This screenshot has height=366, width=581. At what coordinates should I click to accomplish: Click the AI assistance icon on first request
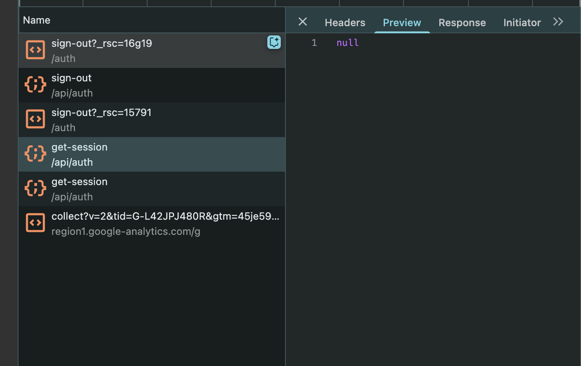[274, 42]
